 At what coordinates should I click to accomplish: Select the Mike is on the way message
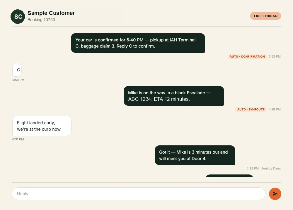pos(174,96)
